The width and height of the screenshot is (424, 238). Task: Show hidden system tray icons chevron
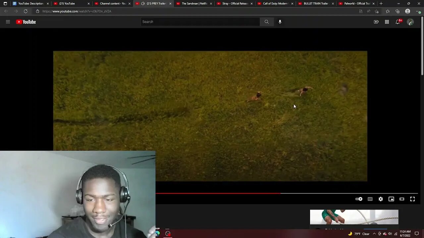coord(374,234)
